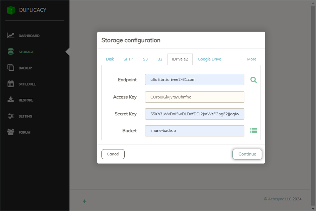The height and width of the screenshot is (211, 316).
Task: Open the Setting sliders icon
Action: [11, 116]
